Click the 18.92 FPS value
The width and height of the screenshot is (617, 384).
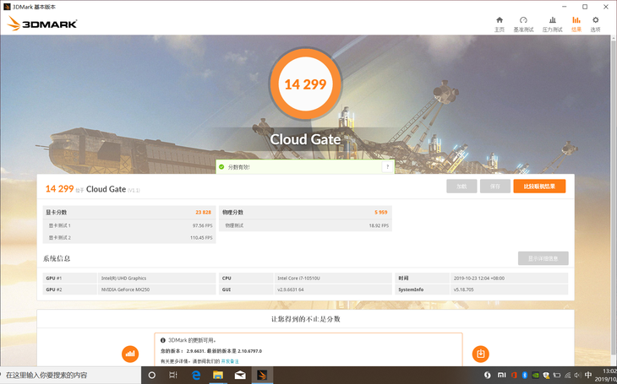click(x=379, y=225)
